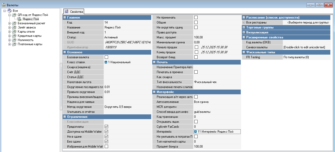Collapse the Главное properties section
This screenshot has width=335, height=152.
click(64, 17)
